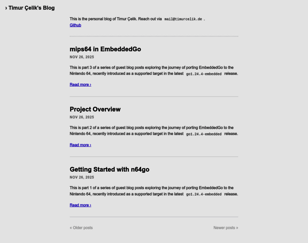The width and height of the screenshot is (308, 243).
Task: Click go1.24.4-embedded code in the mips64 post
Action: (204, 74)
